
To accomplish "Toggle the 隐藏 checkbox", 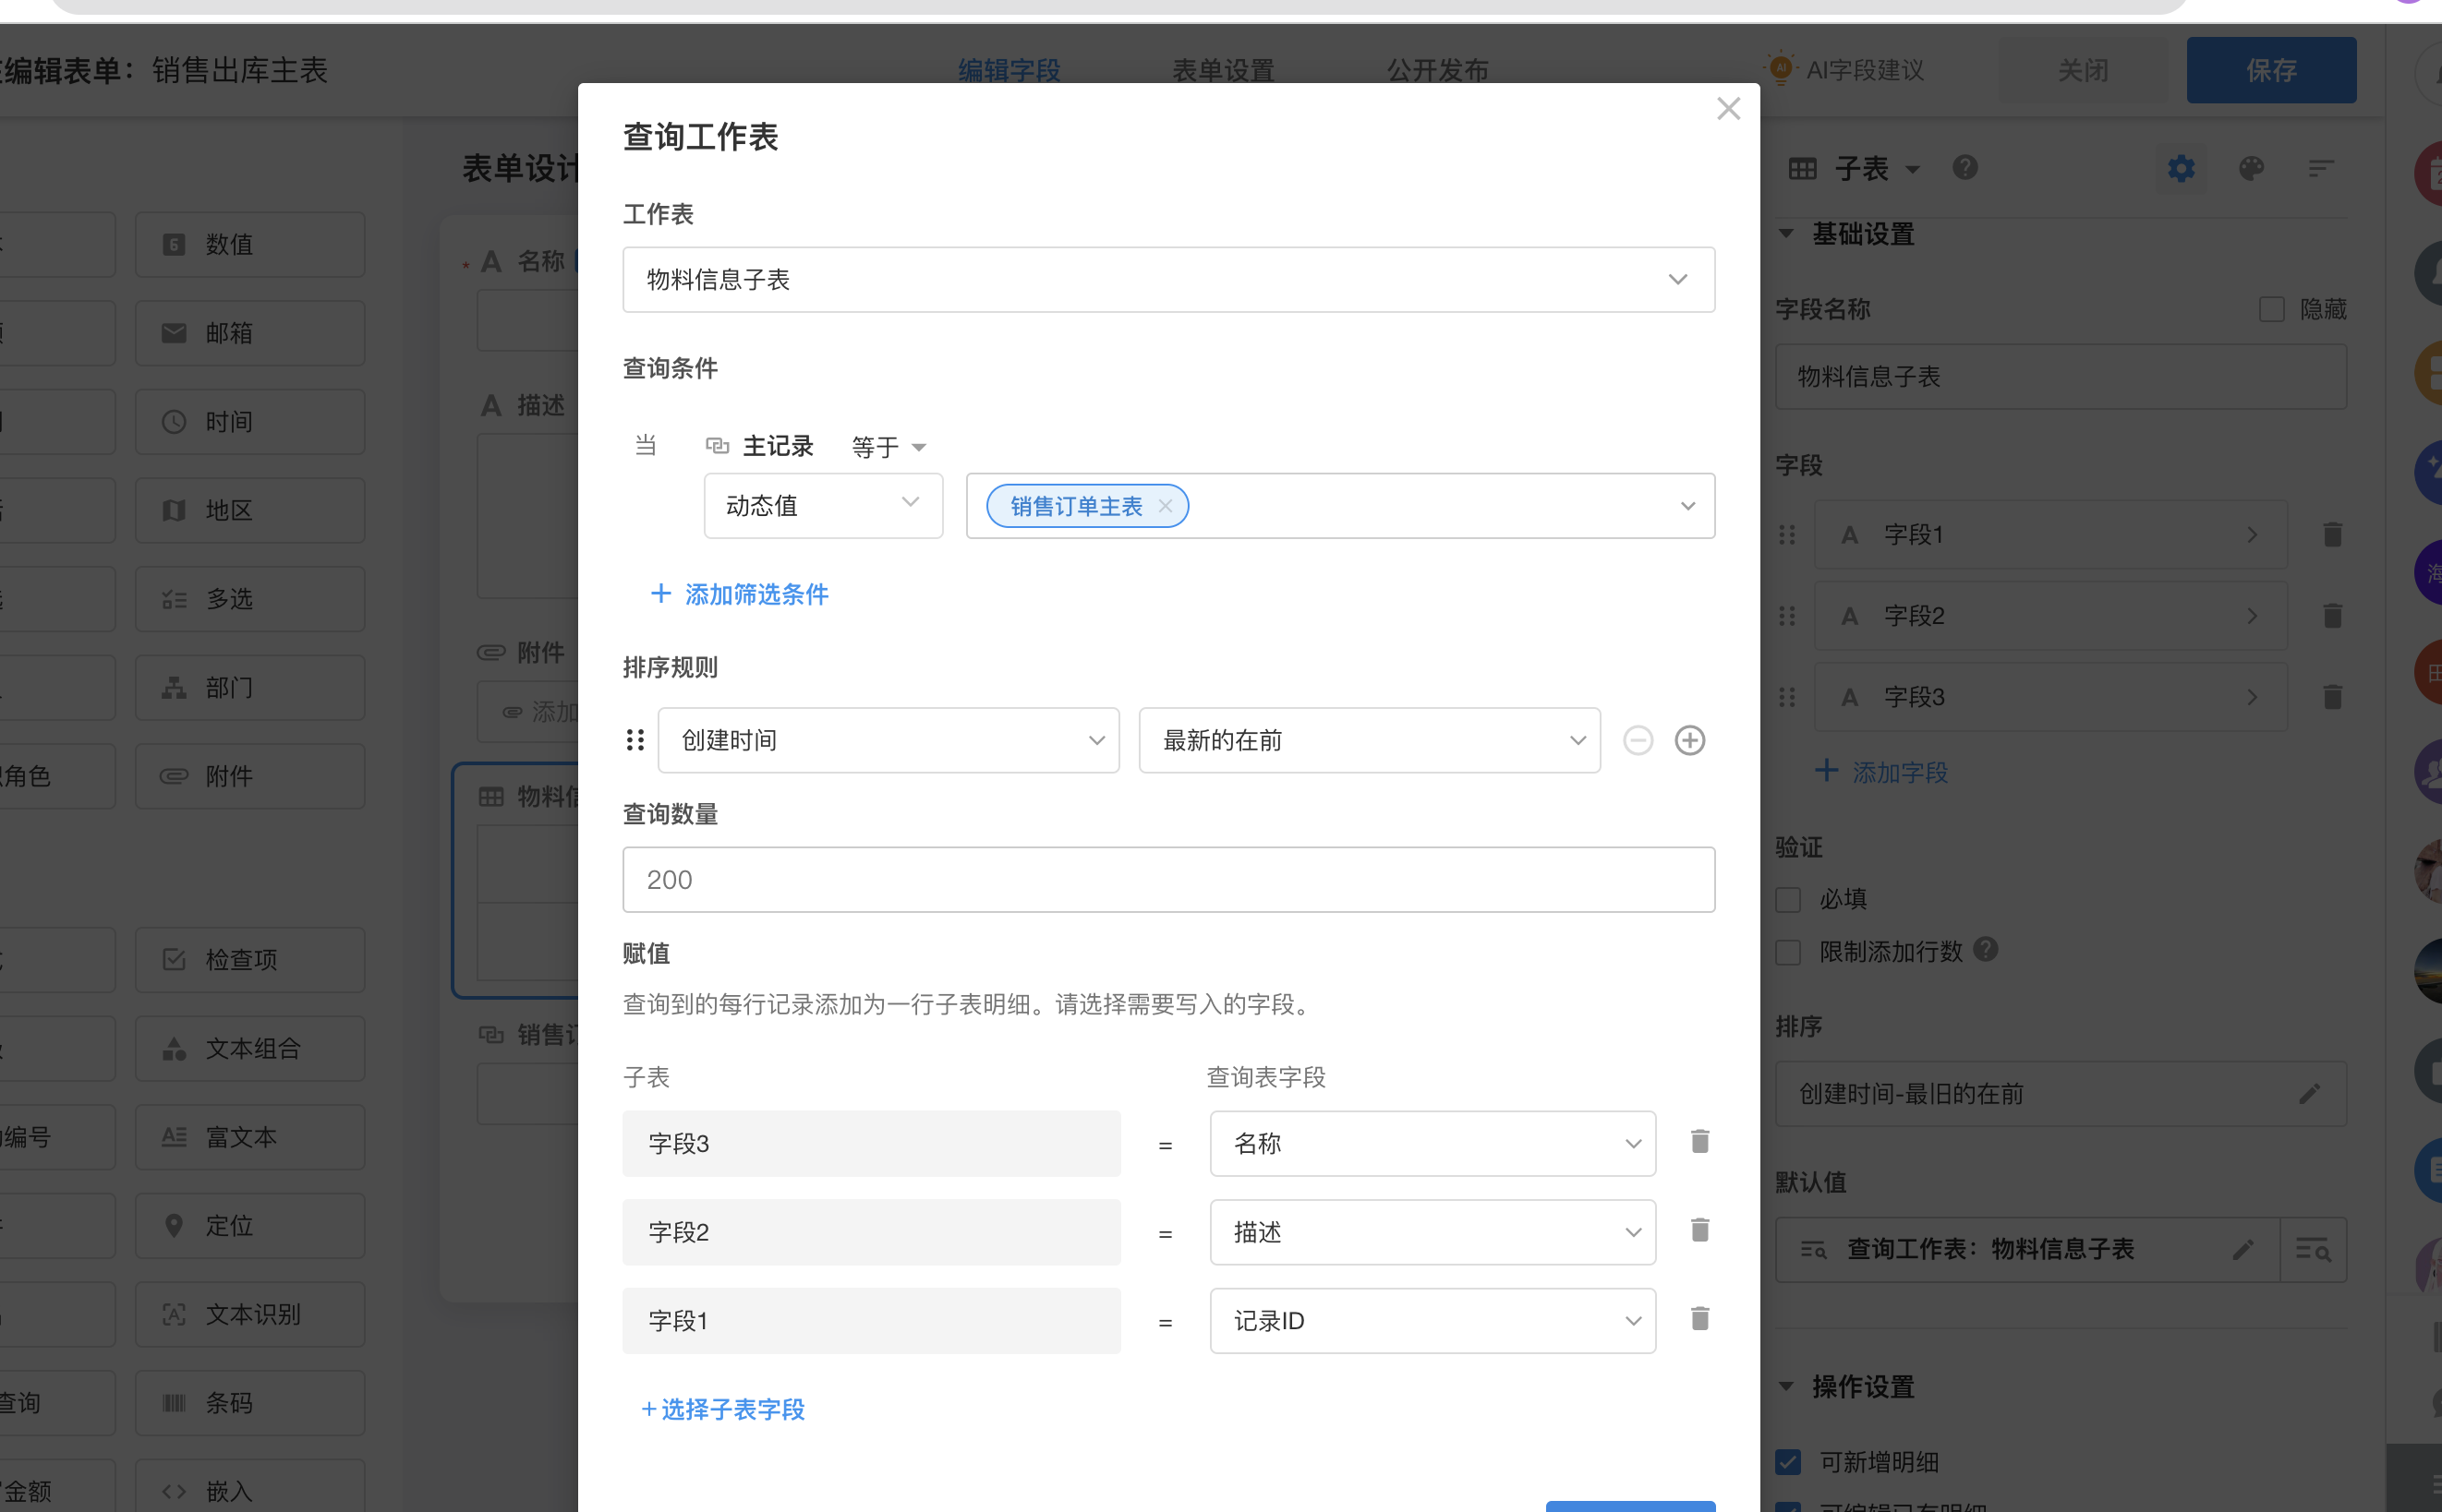I will [2271, 309].
